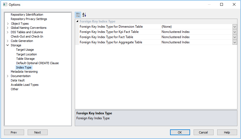Expand the Code Generation node

click(8, 41)
